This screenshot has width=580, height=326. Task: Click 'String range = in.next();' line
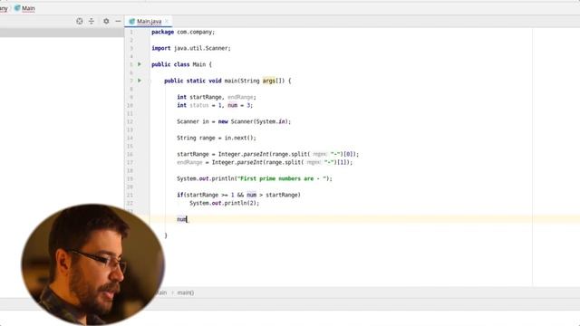click(x=217, y=138)
